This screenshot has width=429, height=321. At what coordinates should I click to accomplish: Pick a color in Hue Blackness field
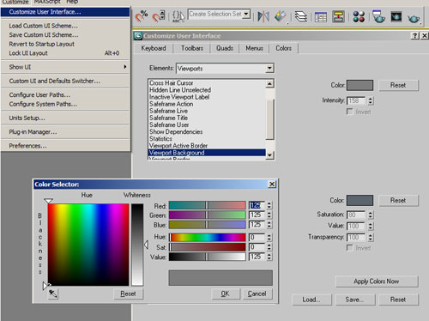tap(88, 245)
